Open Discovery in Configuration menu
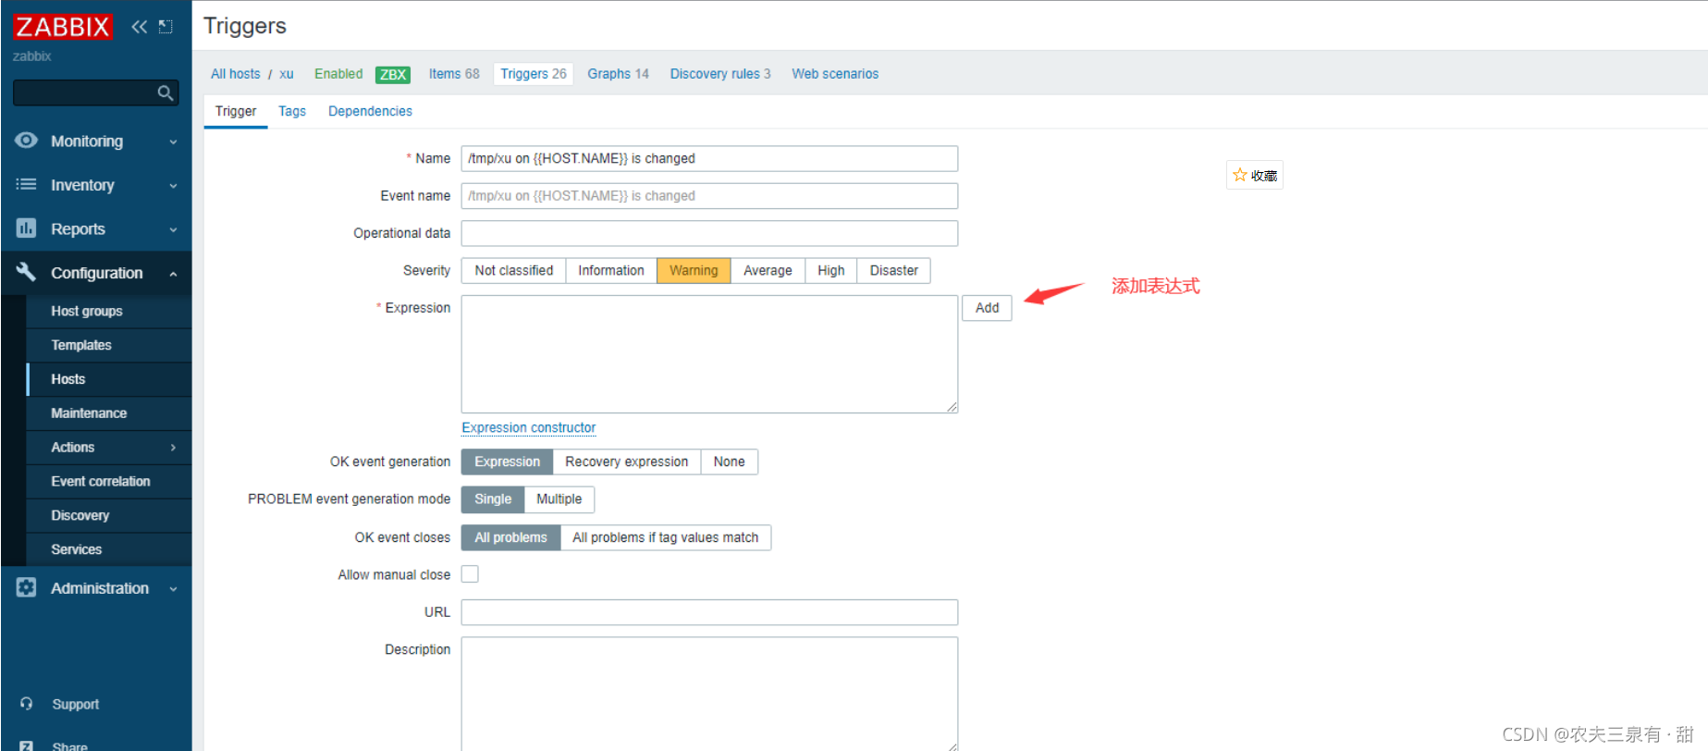The width and height of the screenshot is (1708, 751). pos(109,516)
